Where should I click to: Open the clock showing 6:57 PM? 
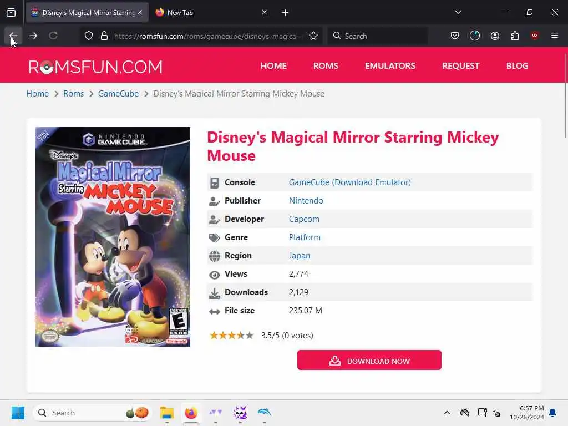pos(527,413)
